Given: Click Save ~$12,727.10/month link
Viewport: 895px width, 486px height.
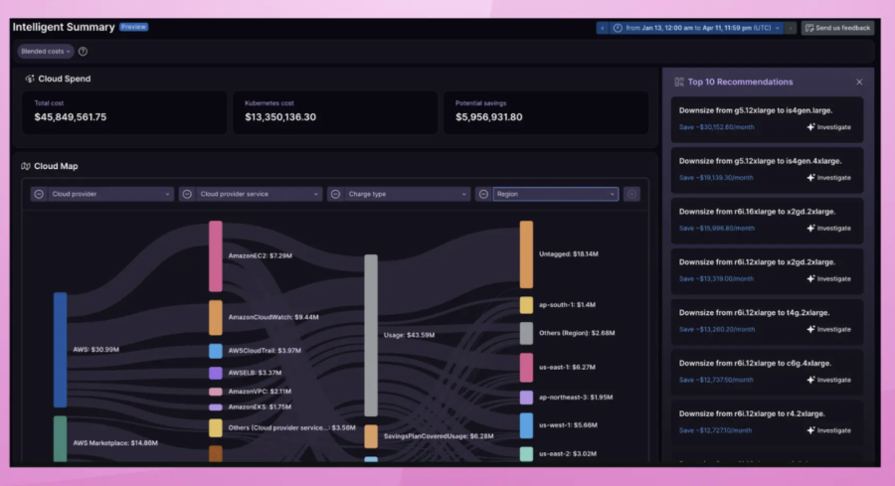Looking at the screenshot, I should click(715, 430).
